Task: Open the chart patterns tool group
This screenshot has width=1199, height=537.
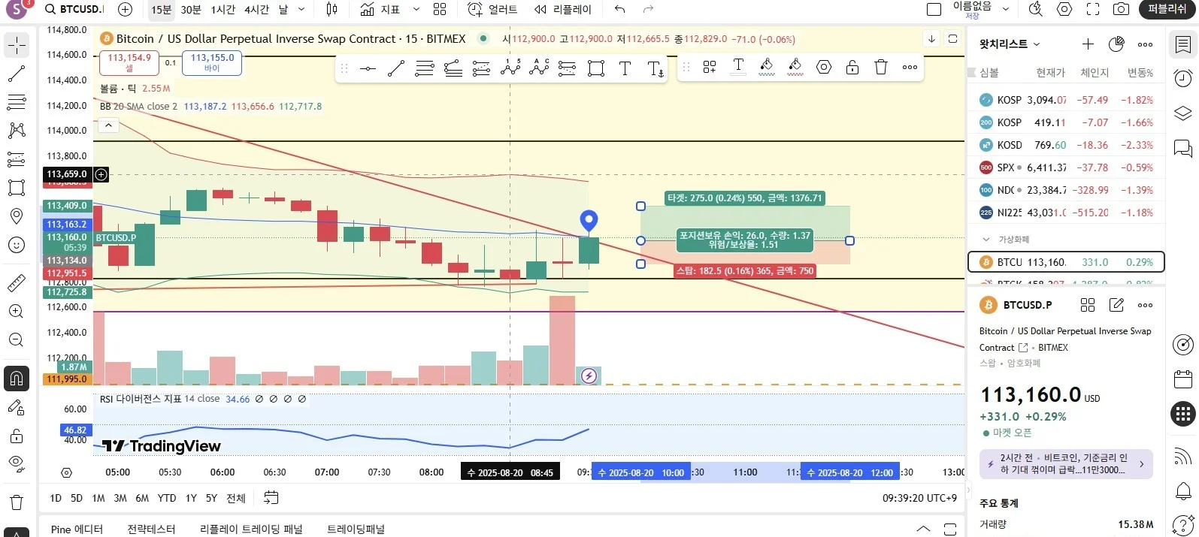Action: [17, 131]
